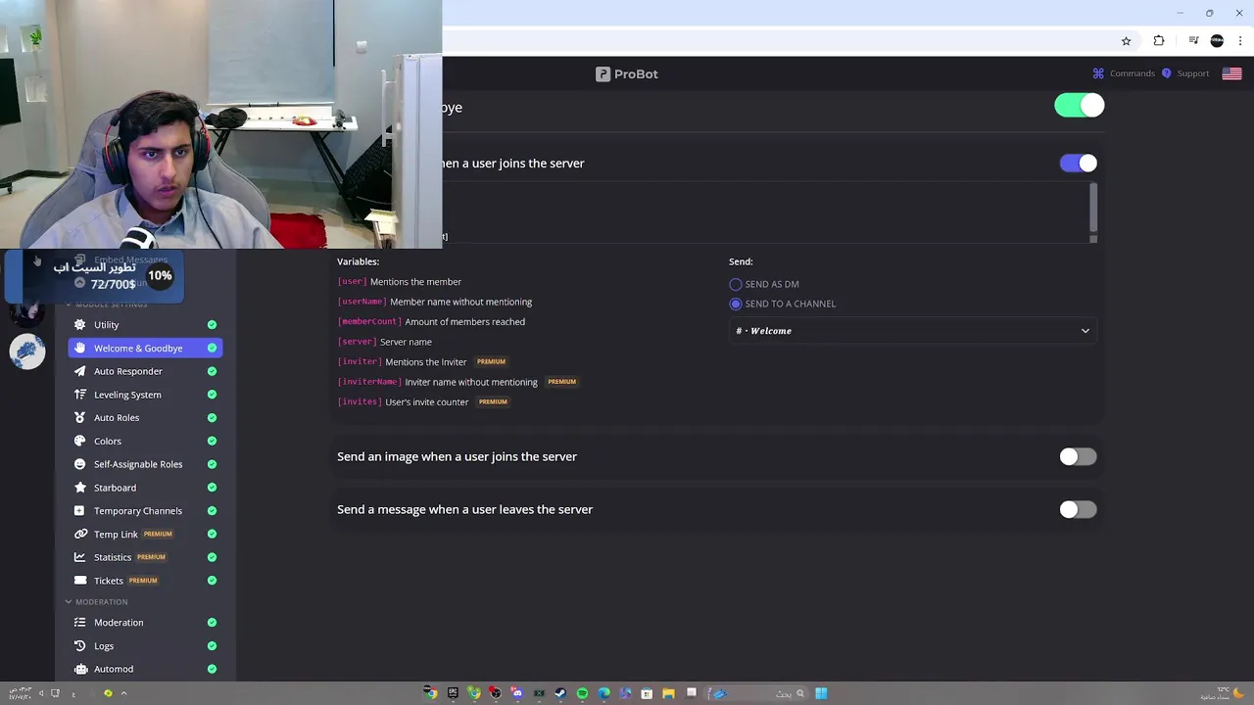Open the # Welcome channel dropdown

[913, 331]
